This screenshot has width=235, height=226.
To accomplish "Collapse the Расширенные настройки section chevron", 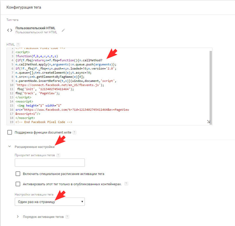I will tap(9, 146).
